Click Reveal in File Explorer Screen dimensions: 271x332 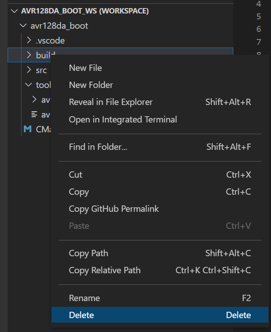coord(110,102)
